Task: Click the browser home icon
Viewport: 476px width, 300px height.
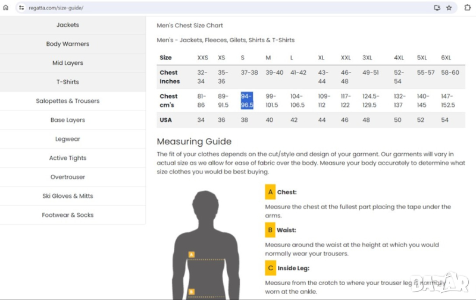Action: 6,8
